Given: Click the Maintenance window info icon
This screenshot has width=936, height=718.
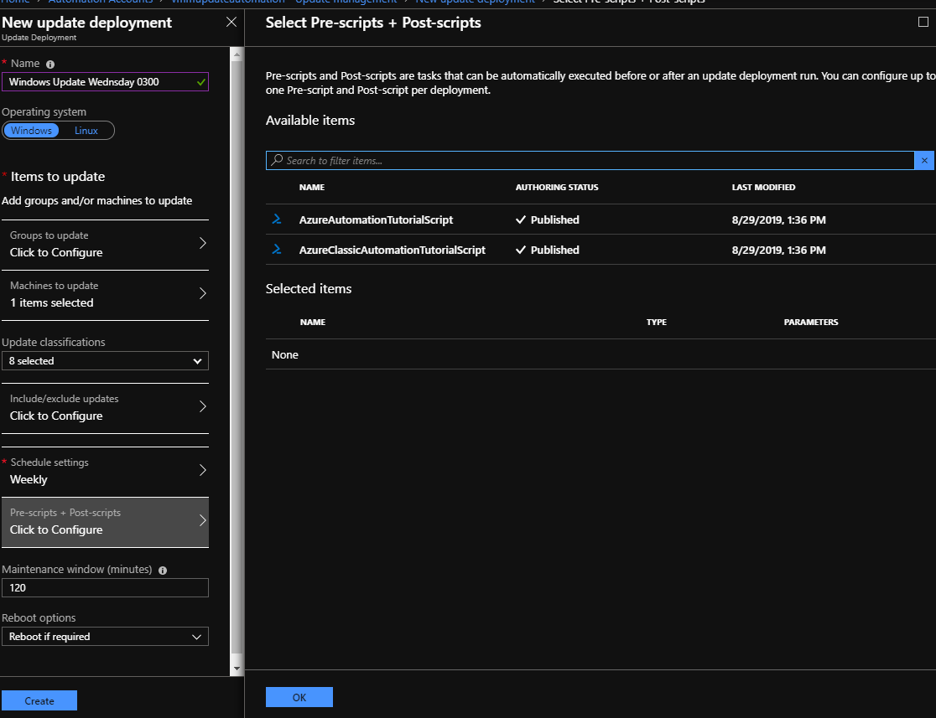Looking at the screenshot, I should (x=163, y=570).
